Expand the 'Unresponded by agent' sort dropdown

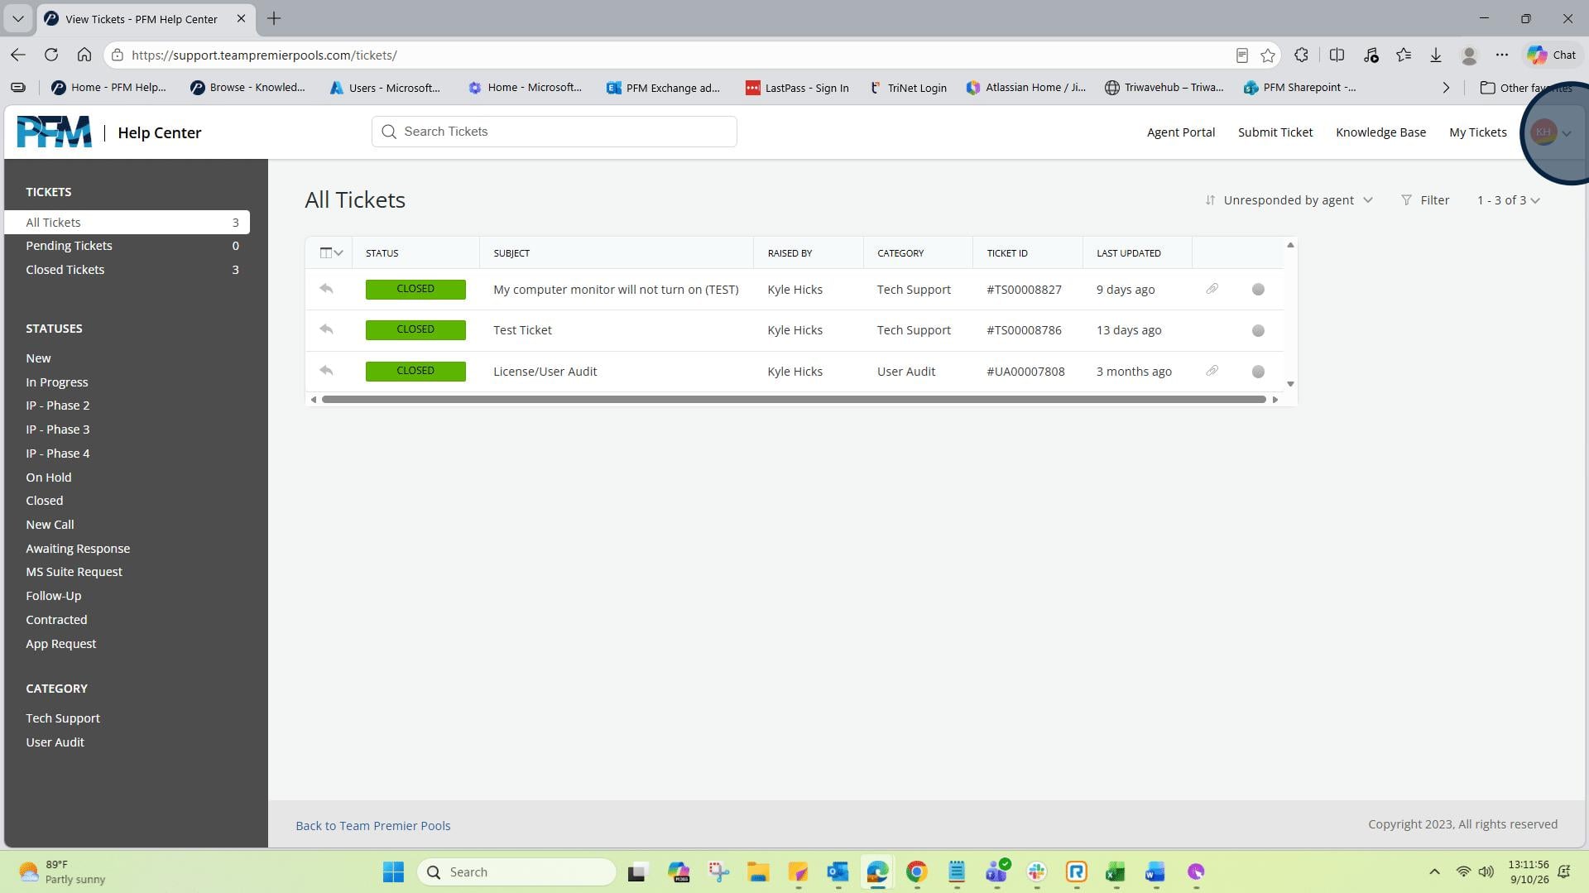coord(1289,200)
